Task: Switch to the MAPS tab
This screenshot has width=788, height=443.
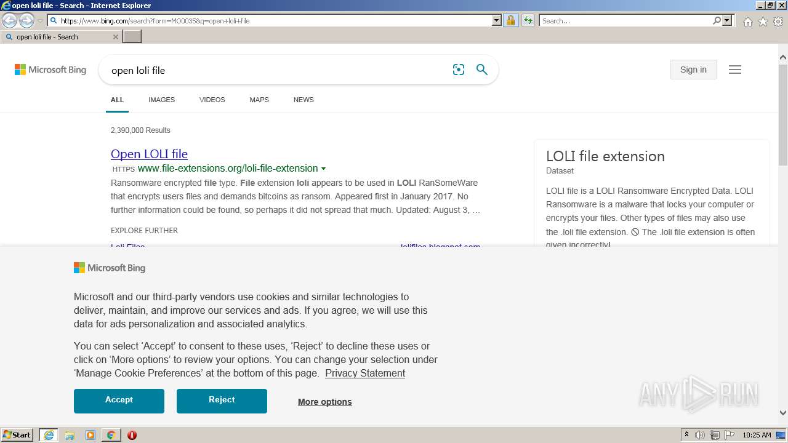Action: [x=259, y=100]
